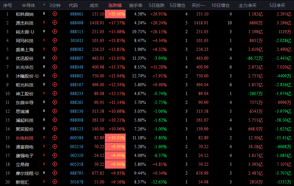Click the highlighted +20.00% change cell

tap(115, 14)
